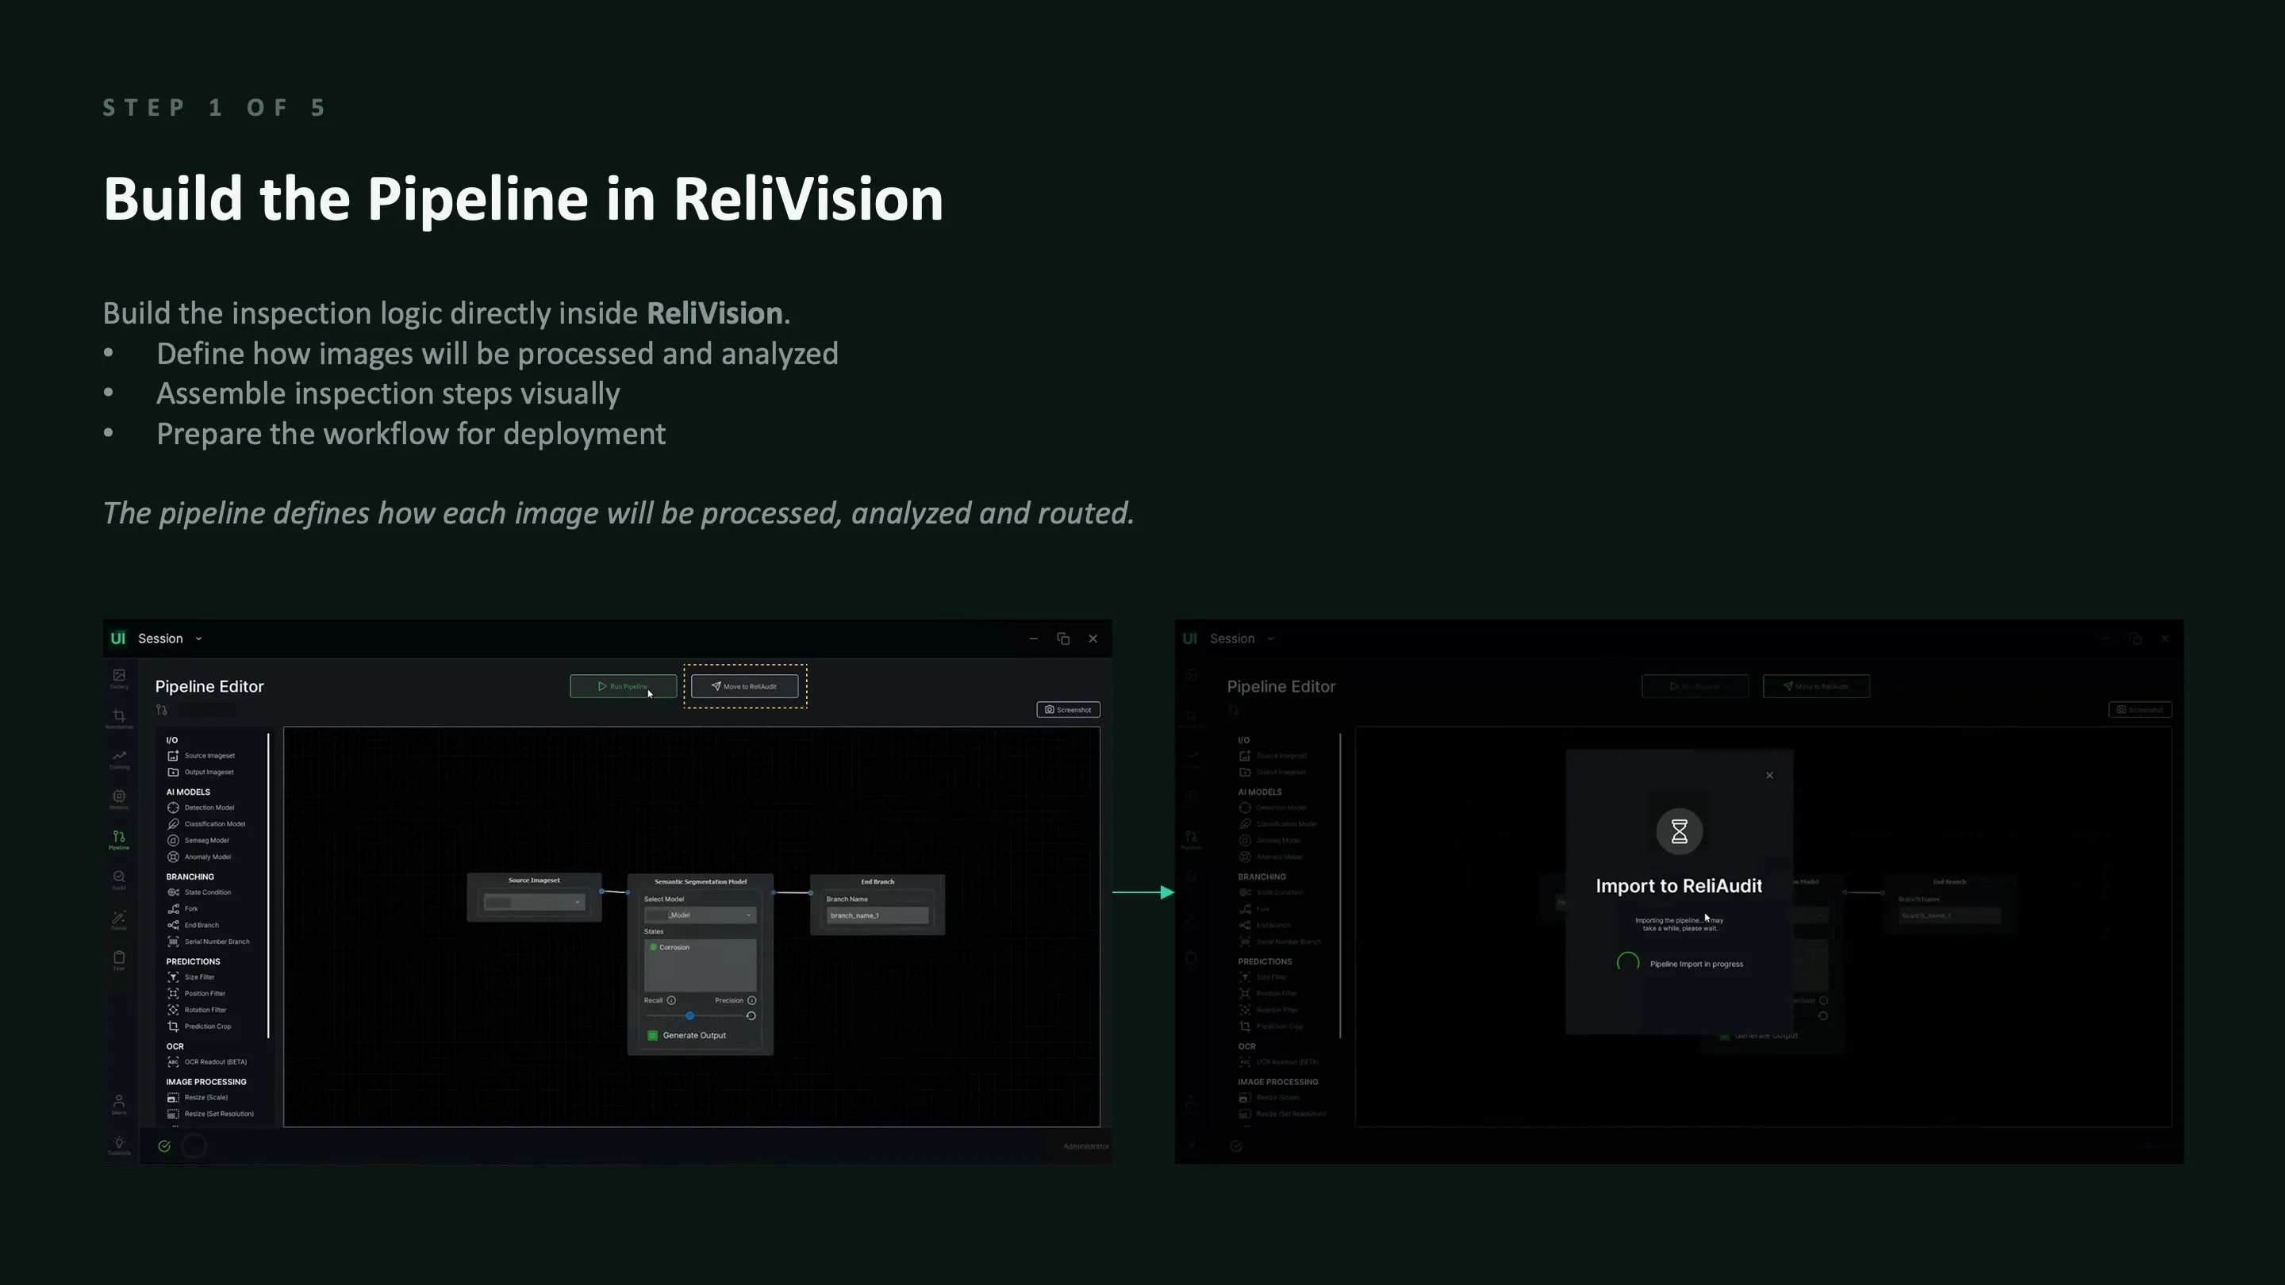Click the Screenshot button in the left window
2285x1285 pixels.
[x=1069, y=709]
